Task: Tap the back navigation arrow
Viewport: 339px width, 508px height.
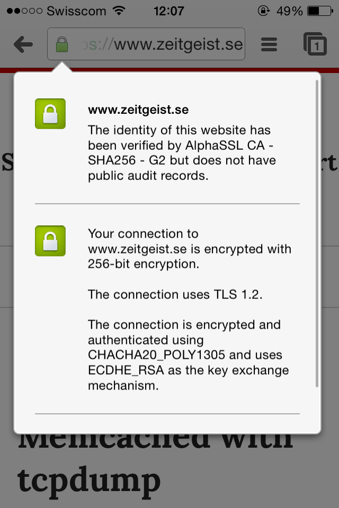Action: point(23,44)
